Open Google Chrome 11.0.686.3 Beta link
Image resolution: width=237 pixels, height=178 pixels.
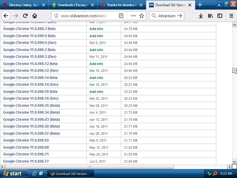click(29, 29)
